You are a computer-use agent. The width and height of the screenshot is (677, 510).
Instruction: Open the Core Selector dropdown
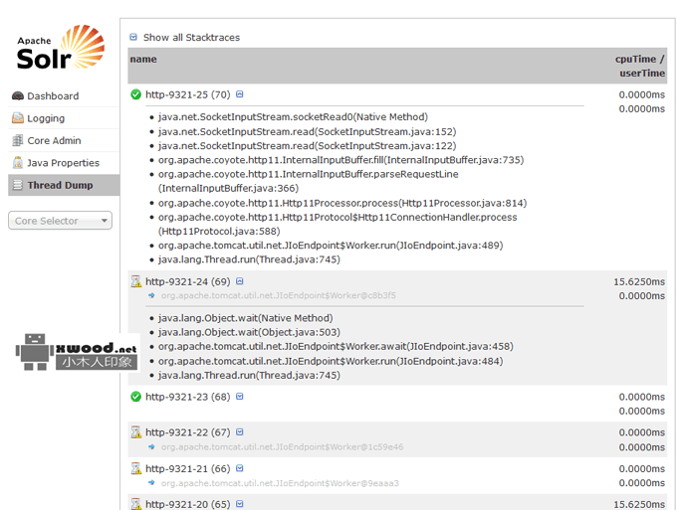click(60, 221)
